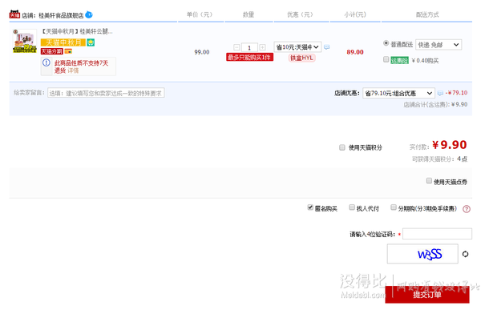Click the 天猫分期 red tag
Image resolution: width=489 pixels, height=314 pixels.
coord(52,51)
